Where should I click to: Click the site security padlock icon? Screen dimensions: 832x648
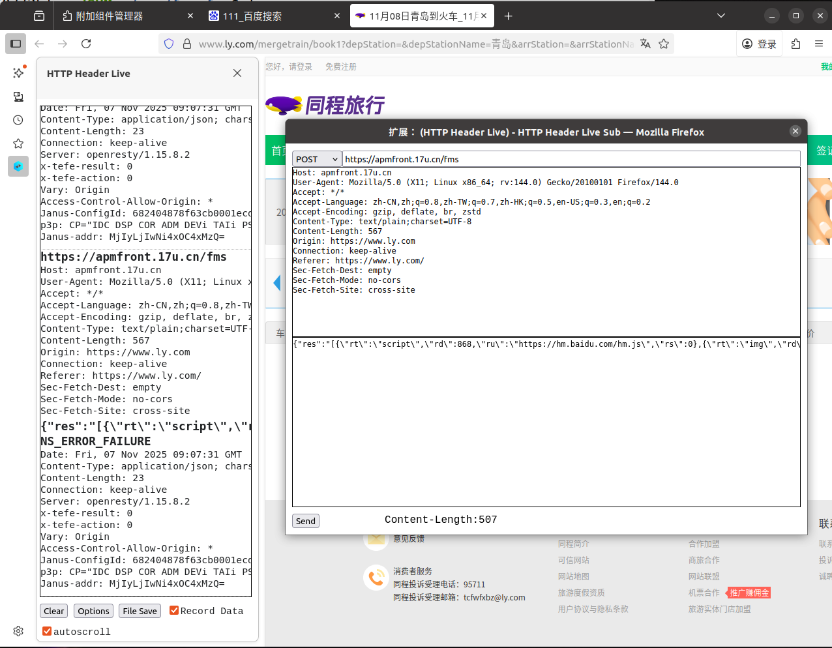point(187,44)
